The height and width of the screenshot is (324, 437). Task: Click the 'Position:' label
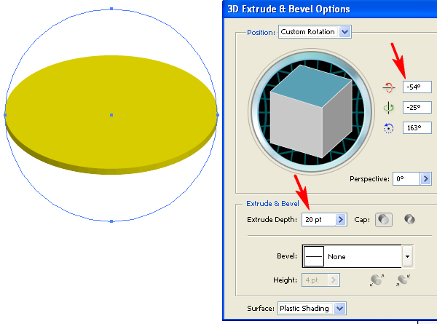(x=261, y=33)
